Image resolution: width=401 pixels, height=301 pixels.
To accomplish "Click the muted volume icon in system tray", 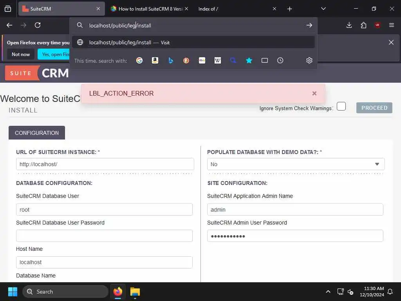I will (x=350, y=292).
